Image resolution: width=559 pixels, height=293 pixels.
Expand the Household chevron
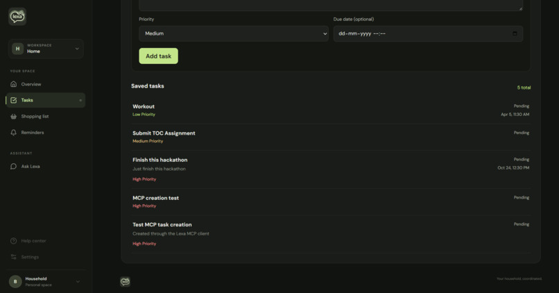tap(78, 282)
